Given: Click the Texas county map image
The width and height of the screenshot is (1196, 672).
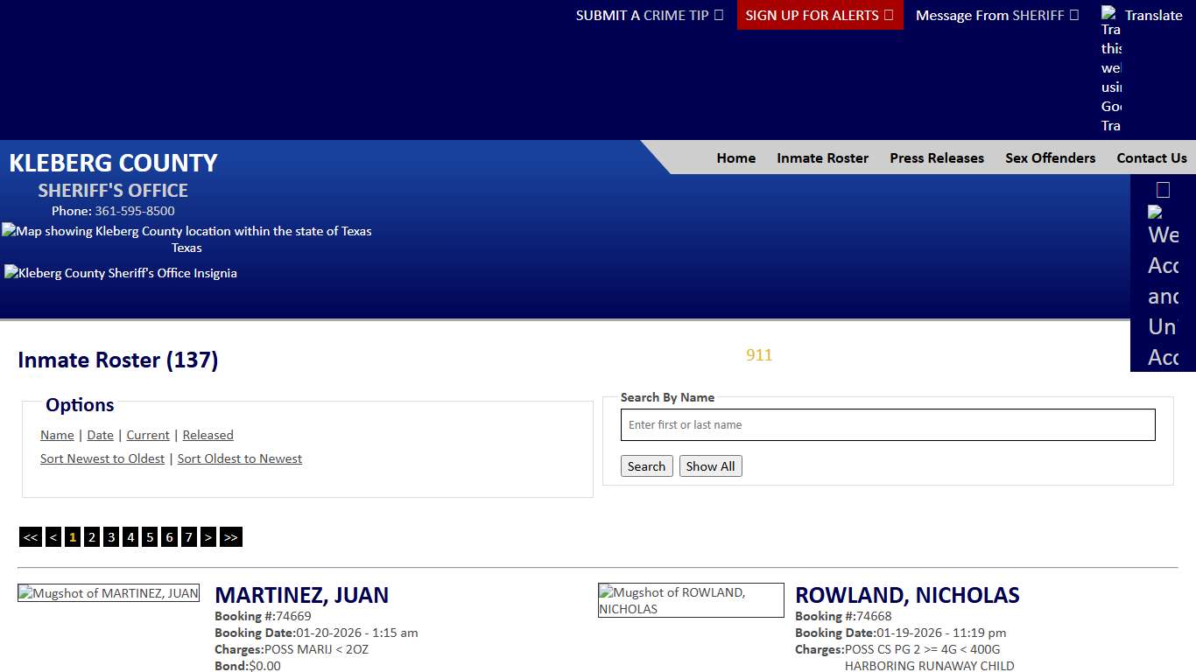Looking at the screenshot, I should tap(186, 231).
